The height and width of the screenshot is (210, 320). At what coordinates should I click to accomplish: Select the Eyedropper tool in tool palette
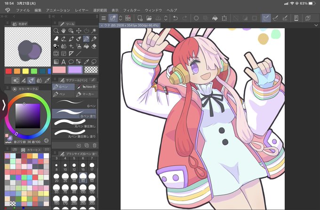tap(86, 62)
